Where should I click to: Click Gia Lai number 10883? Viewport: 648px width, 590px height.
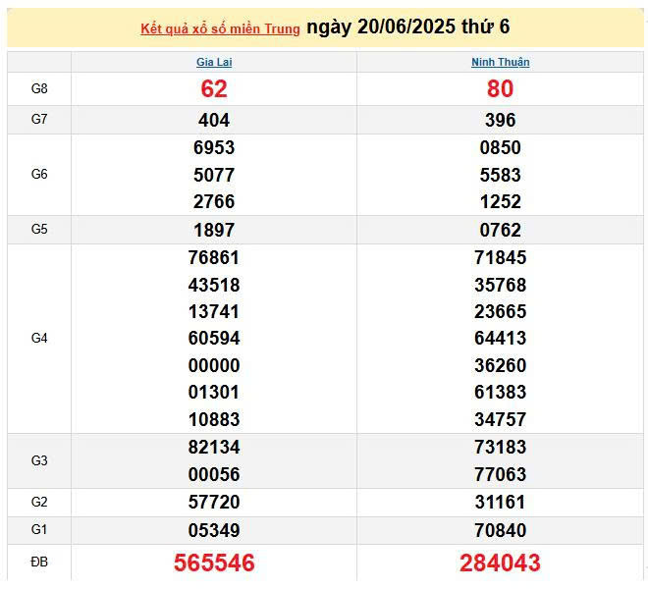214,419
